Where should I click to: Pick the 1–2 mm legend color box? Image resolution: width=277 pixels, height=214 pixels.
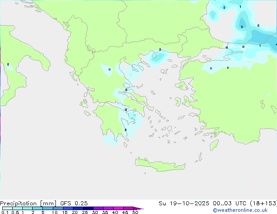tap(28, 208)
